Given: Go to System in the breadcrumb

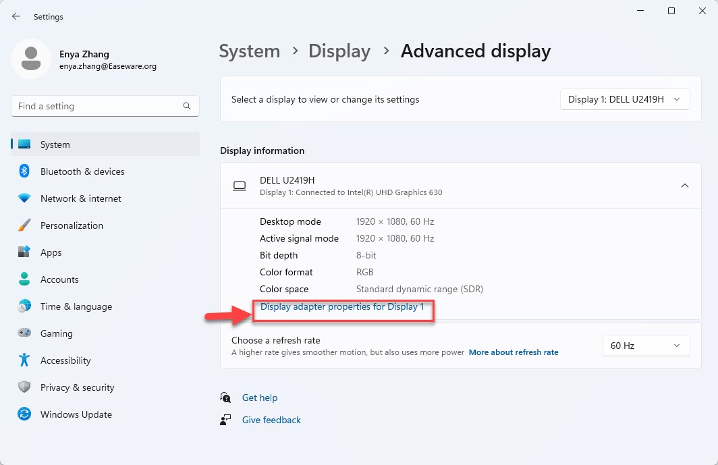Looking at the screenshot, I should click(x=249, y=51).
